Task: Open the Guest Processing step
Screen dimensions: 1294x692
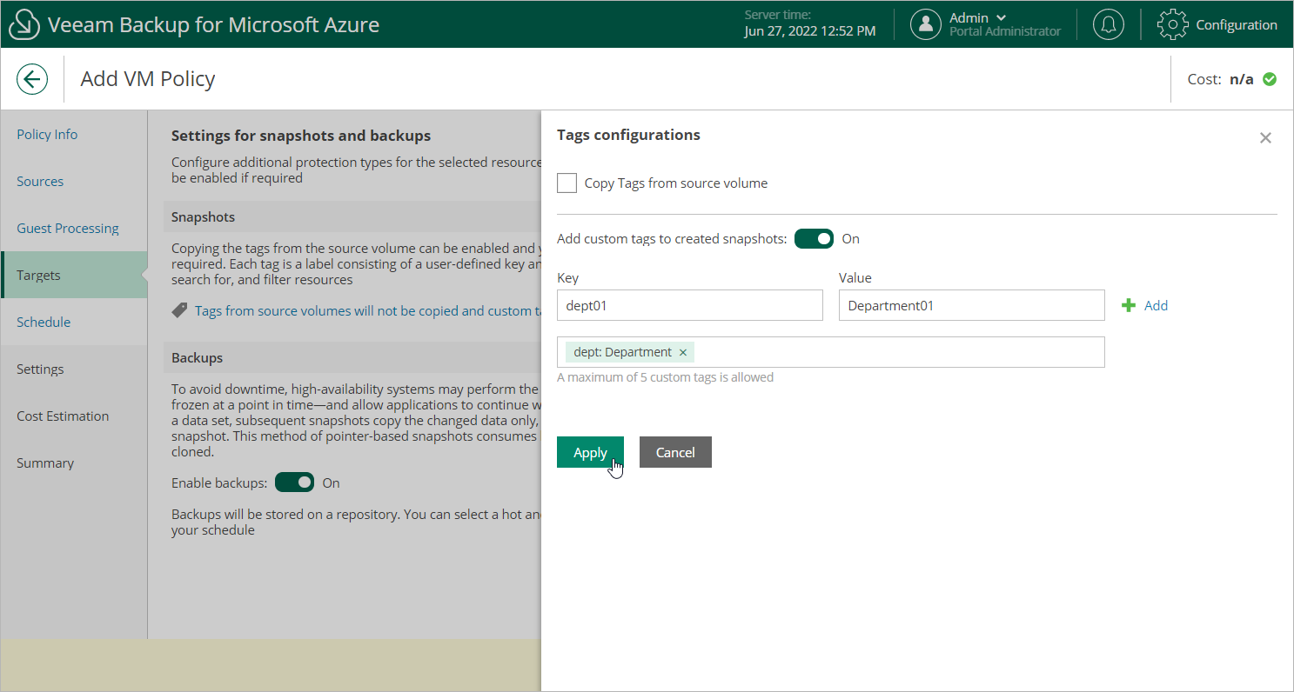Action: (x=68, y=228)
